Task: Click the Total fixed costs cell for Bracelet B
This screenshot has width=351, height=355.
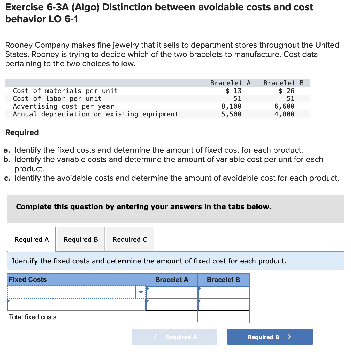Action: pyautogui.click(x=224, y=316)
